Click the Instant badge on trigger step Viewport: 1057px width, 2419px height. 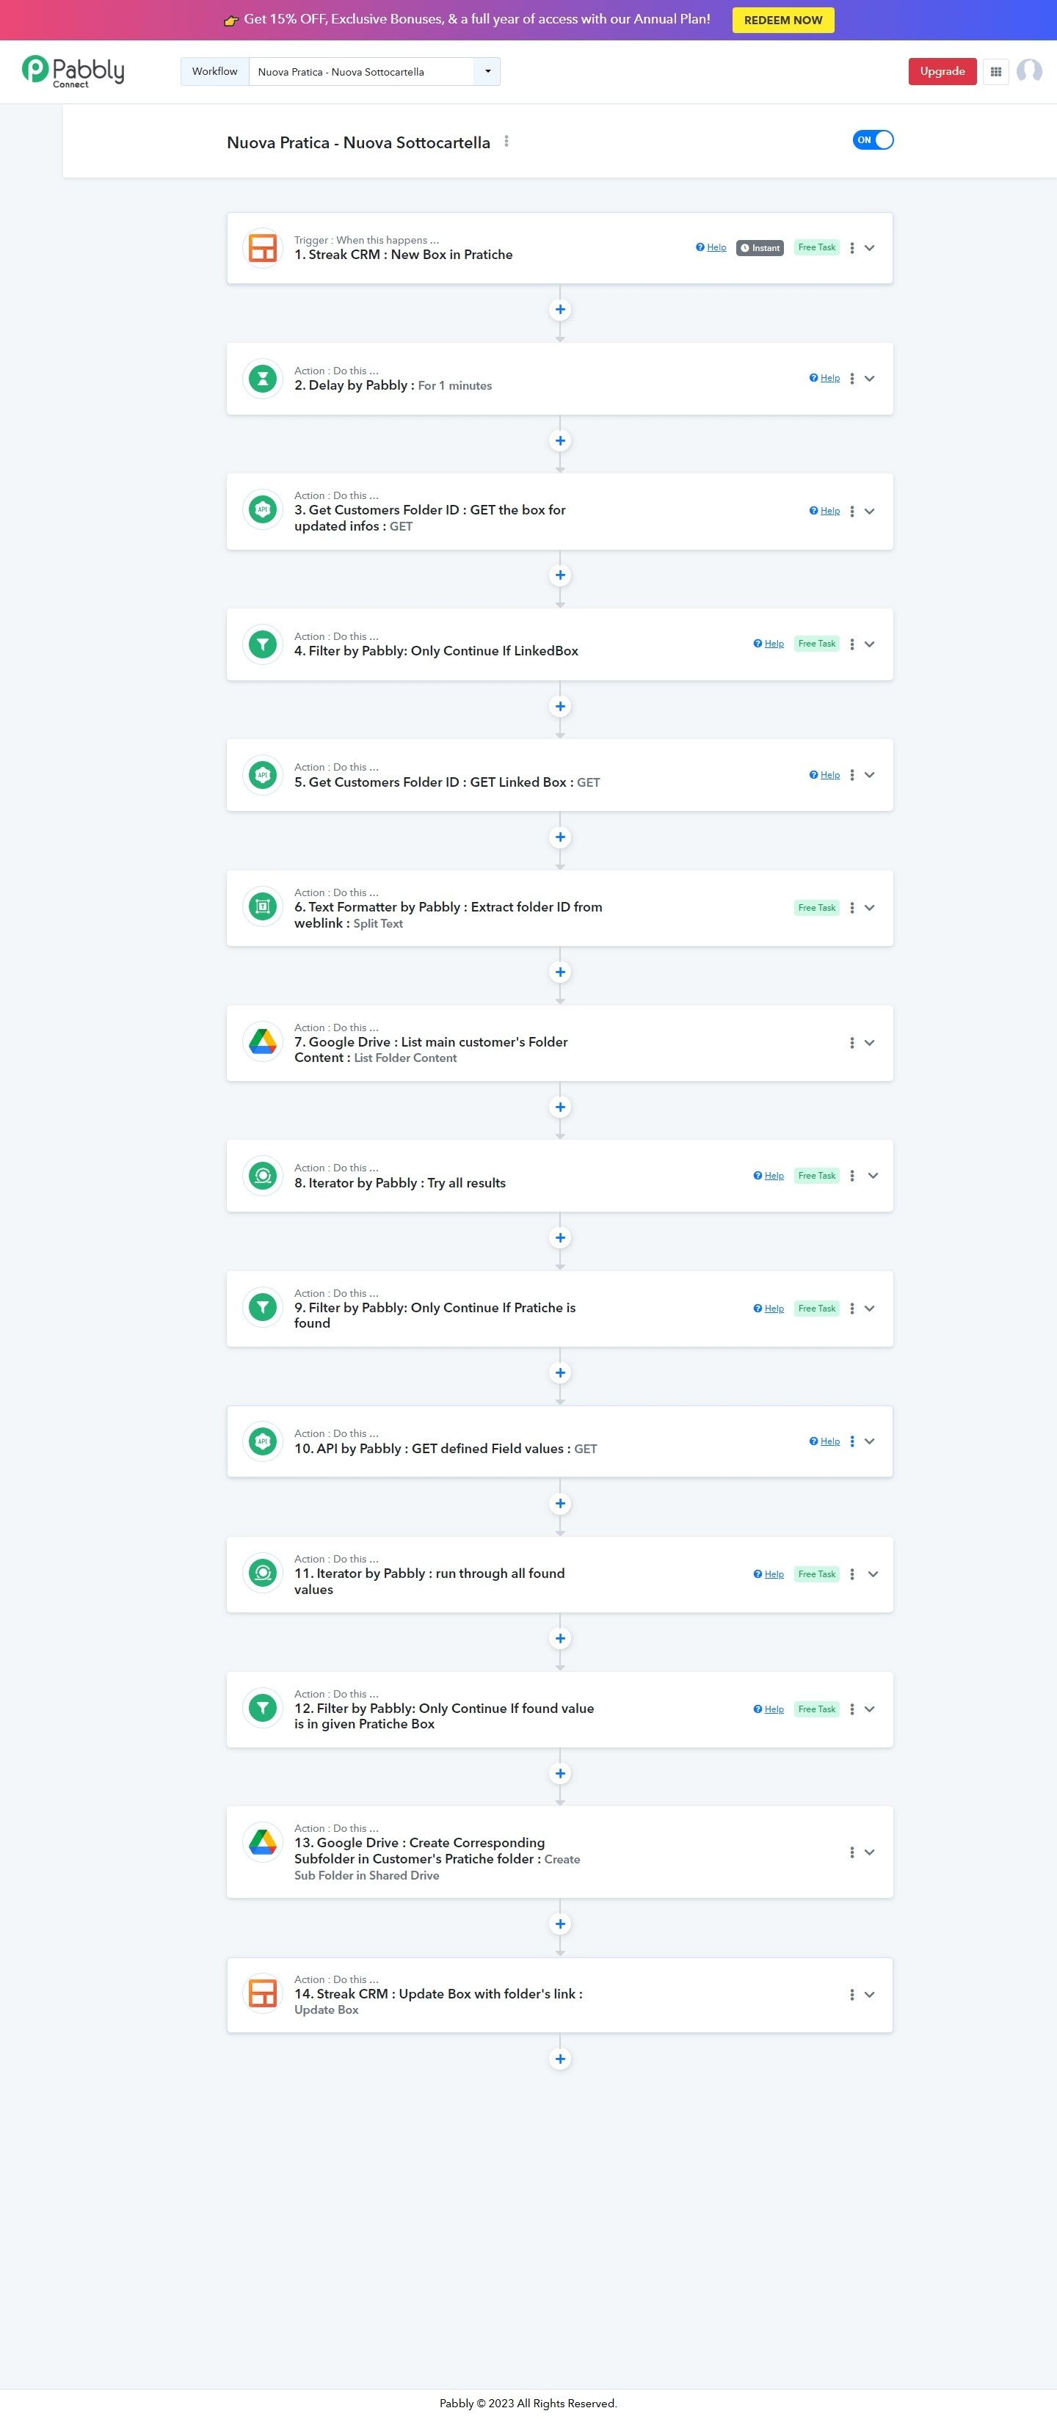coord(760,248)
